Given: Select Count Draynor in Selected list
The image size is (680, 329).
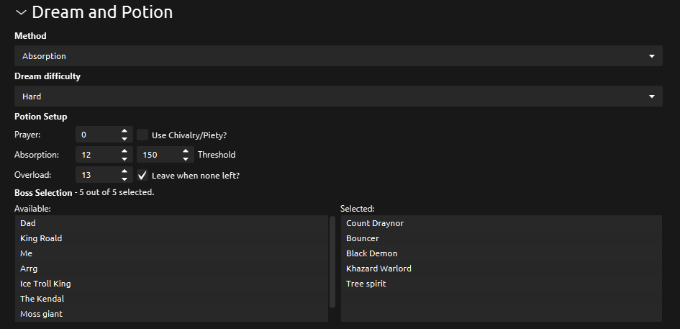Looking at the screenshot, I should point(375,223).
